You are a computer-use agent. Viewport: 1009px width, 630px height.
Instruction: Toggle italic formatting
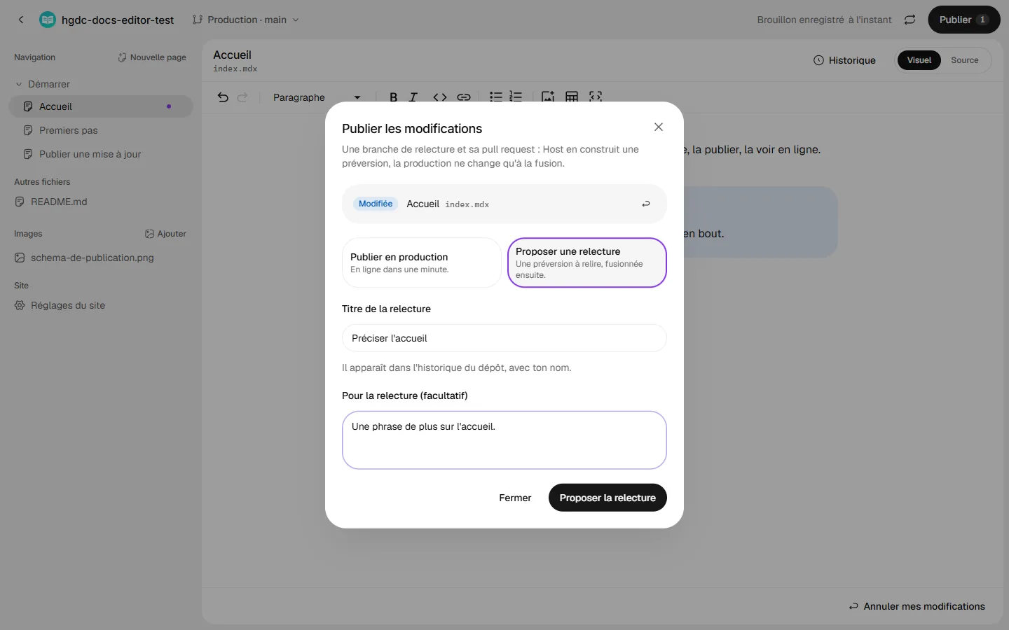coord(413,97)
